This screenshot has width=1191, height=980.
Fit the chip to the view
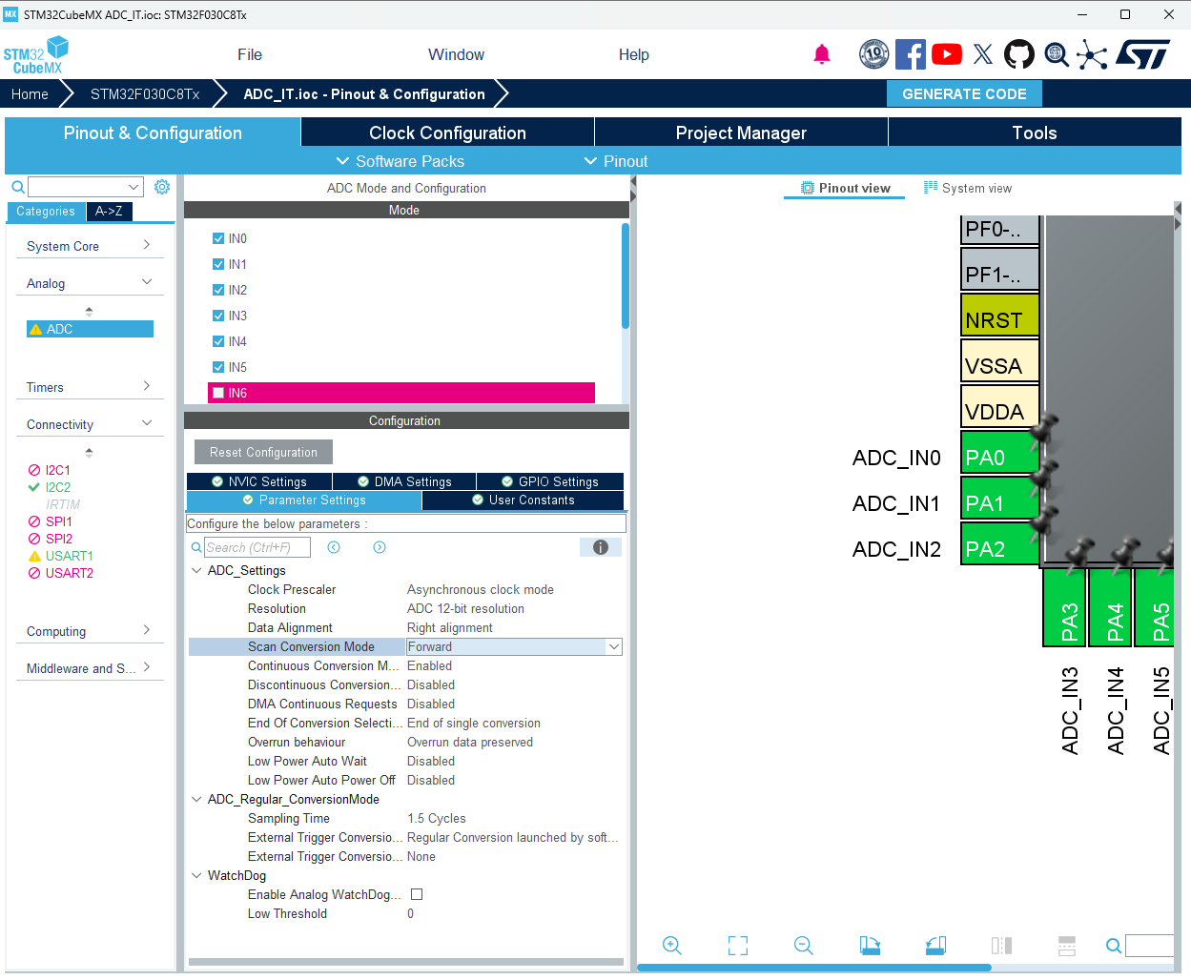pyautogui.click(x=738, y=945)
